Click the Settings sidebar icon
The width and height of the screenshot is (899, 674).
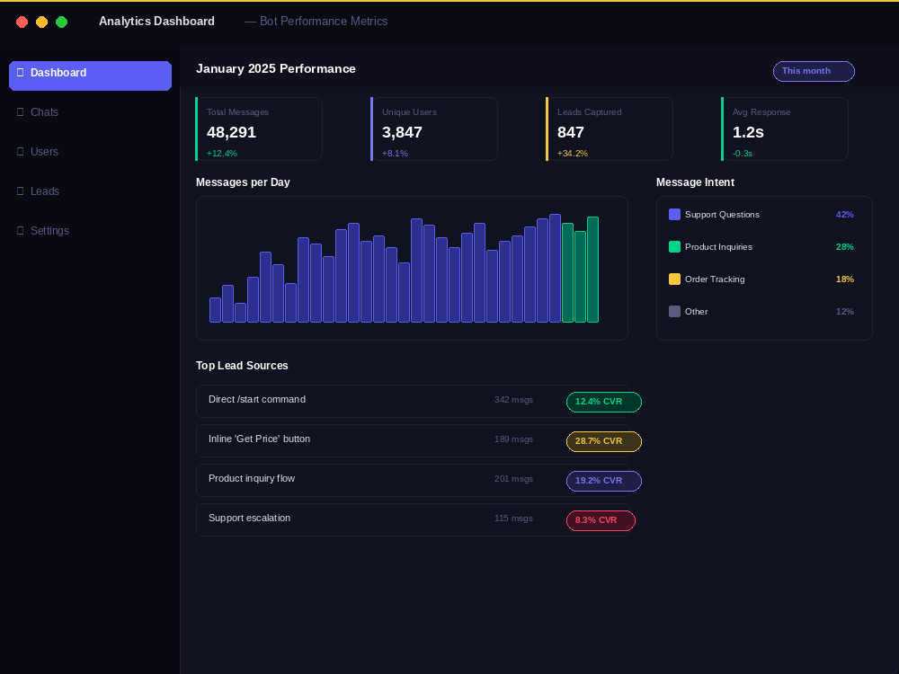pos(20,230)
